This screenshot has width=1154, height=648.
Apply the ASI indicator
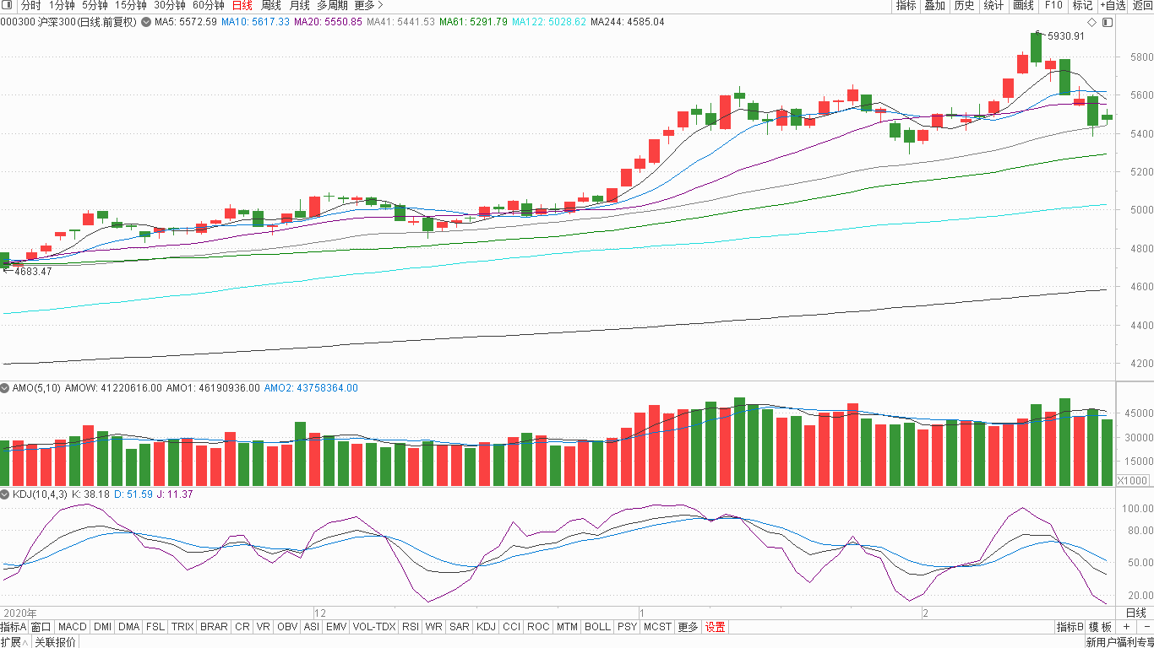click(311, 627)
